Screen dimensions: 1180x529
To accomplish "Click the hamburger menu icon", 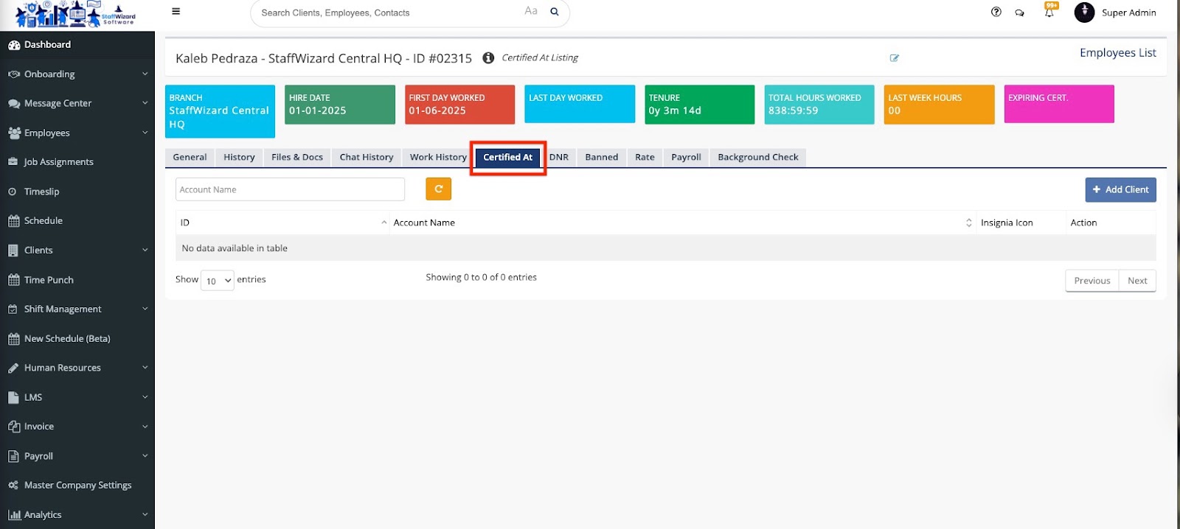I will [x=176, y=12].
